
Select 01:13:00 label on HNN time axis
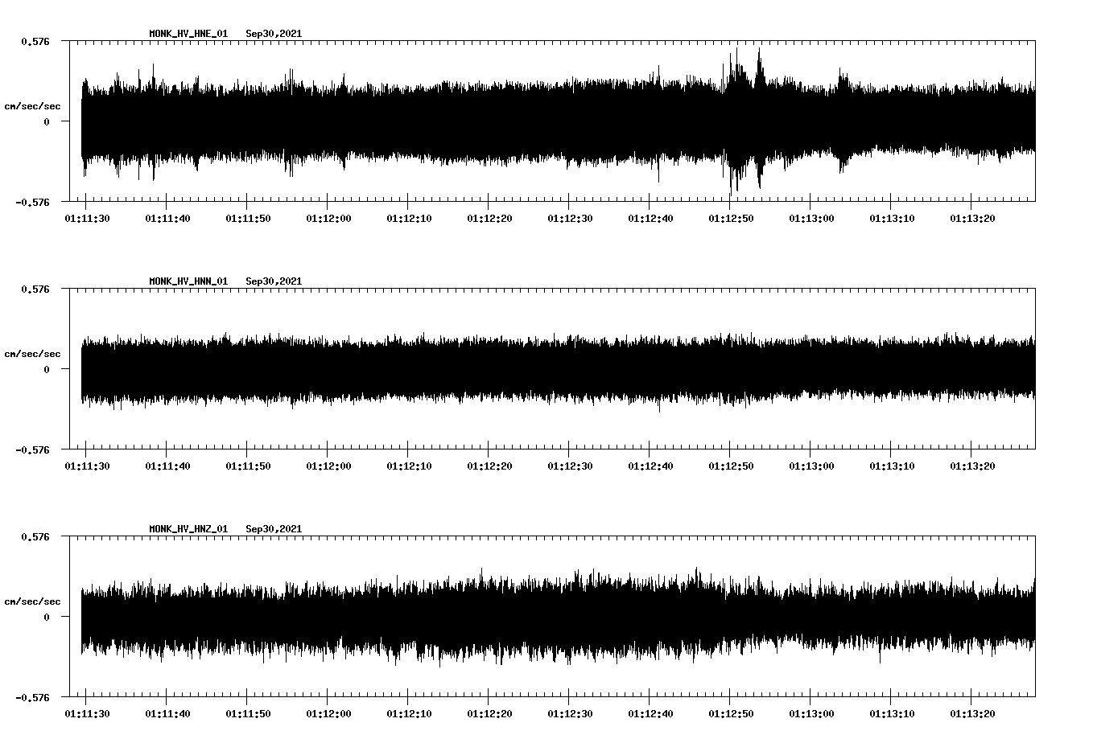point(810,466)
